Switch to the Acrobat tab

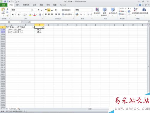(63, 5)
